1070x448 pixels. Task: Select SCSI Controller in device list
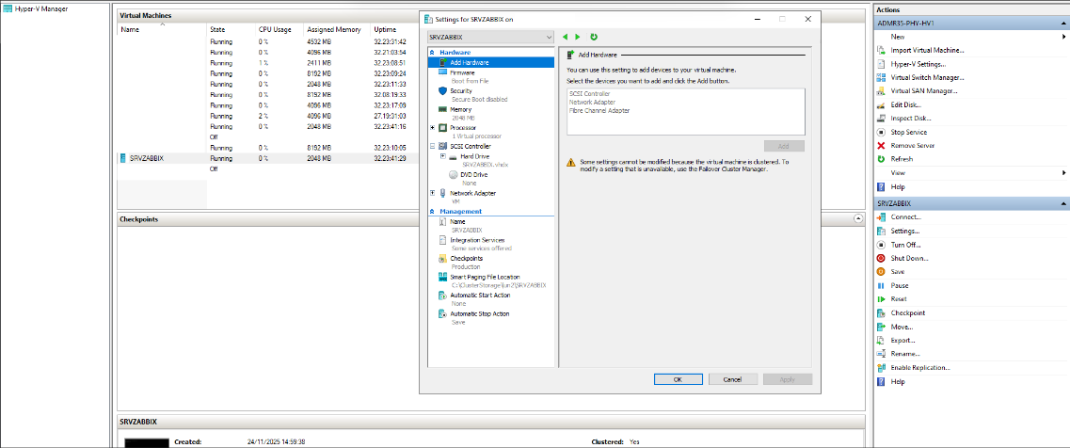pyautogui.click(x=589, y=93)
